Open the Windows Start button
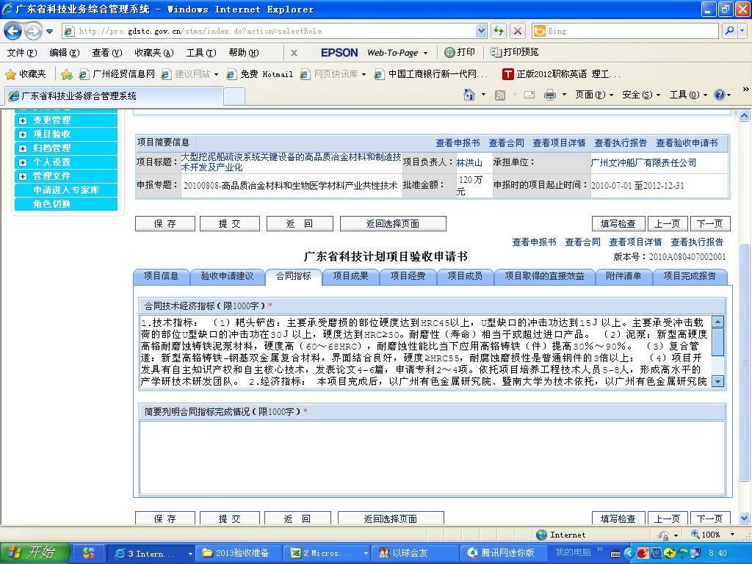Image resolution: width=752 pixels, height=564 pixels. click(x=35, y=552)
